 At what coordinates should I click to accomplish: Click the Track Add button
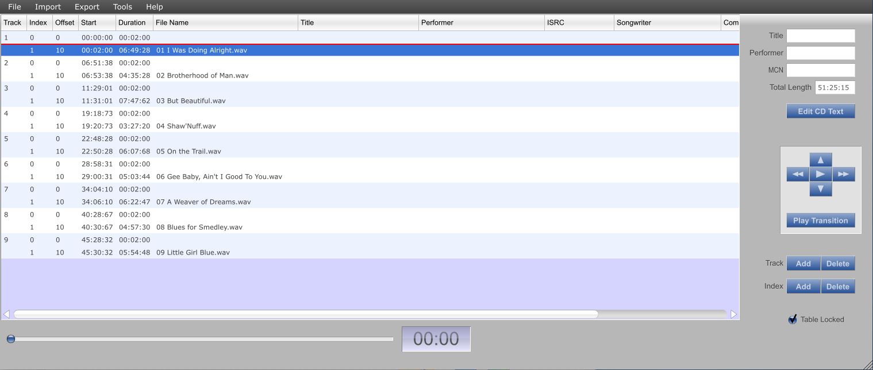click(803, 263)
